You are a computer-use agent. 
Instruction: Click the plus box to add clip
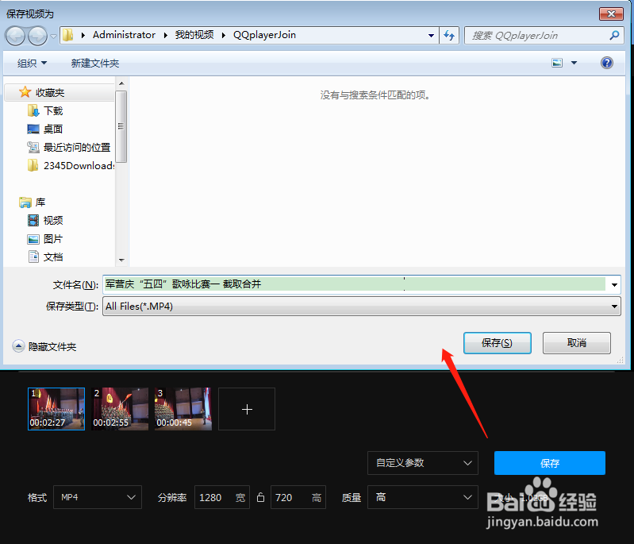tap(247, 409)
